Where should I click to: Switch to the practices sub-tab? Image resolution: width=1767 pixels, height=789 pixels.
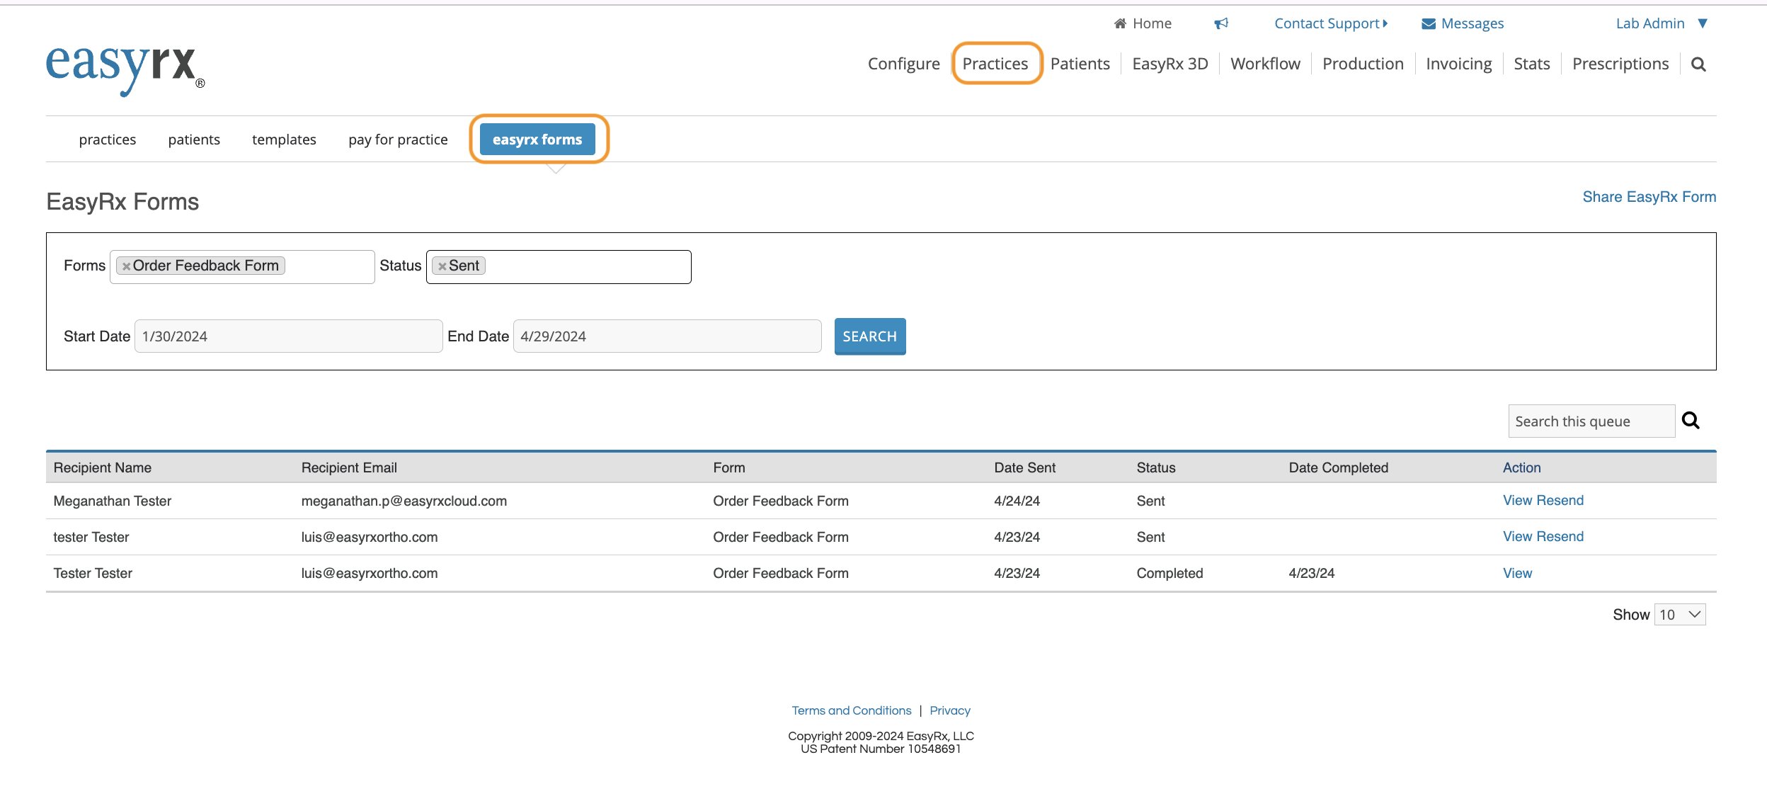[x=108, y=140]
